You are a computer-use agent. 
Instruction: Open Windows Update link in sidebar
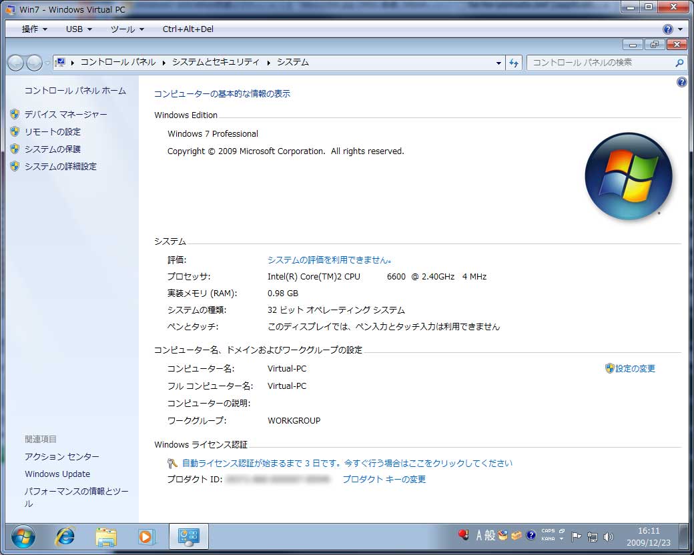[x=57, y=474]
